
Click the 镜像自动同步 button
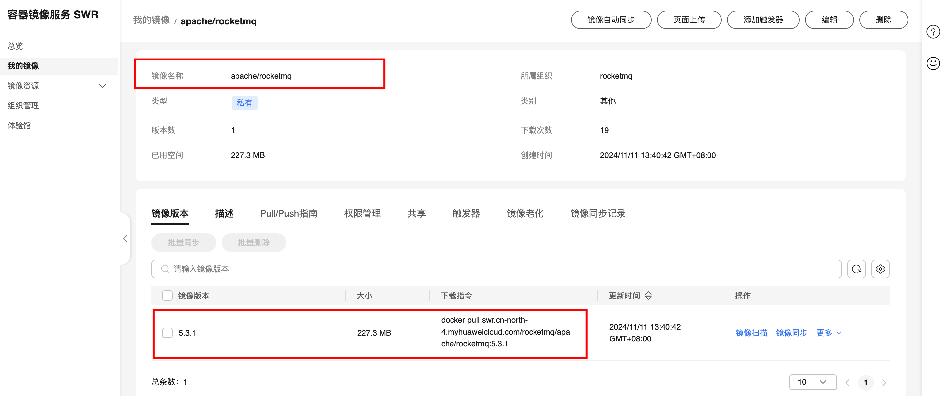click(611, 20)
